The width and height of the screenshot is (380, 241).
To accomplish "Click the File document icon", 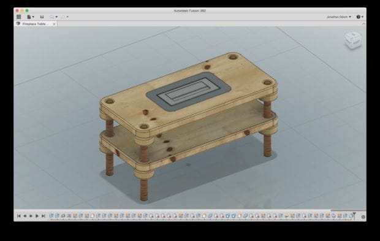I will (29, 17).
